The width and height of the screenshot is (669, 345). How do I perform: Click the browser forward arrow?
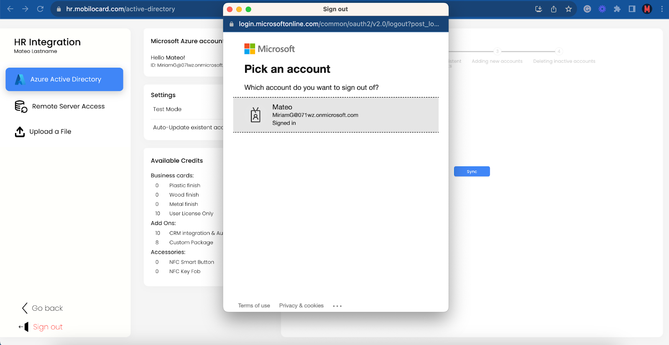point(26,9)
